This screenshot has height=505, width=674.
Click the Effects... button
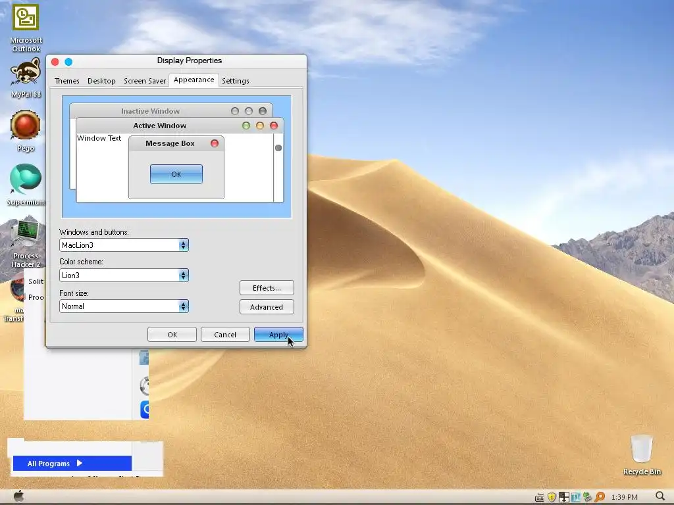(x=267, y=288)
